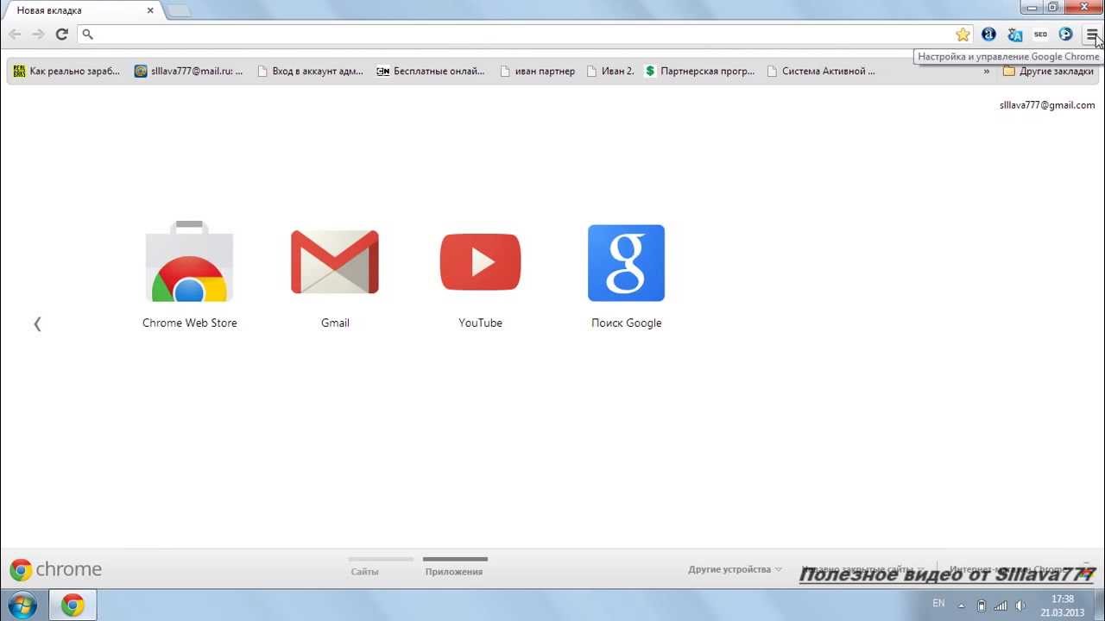Restore down the Chrome window
The width and height of the screenshot is (1105, 621).
[x=1053, y=7]
